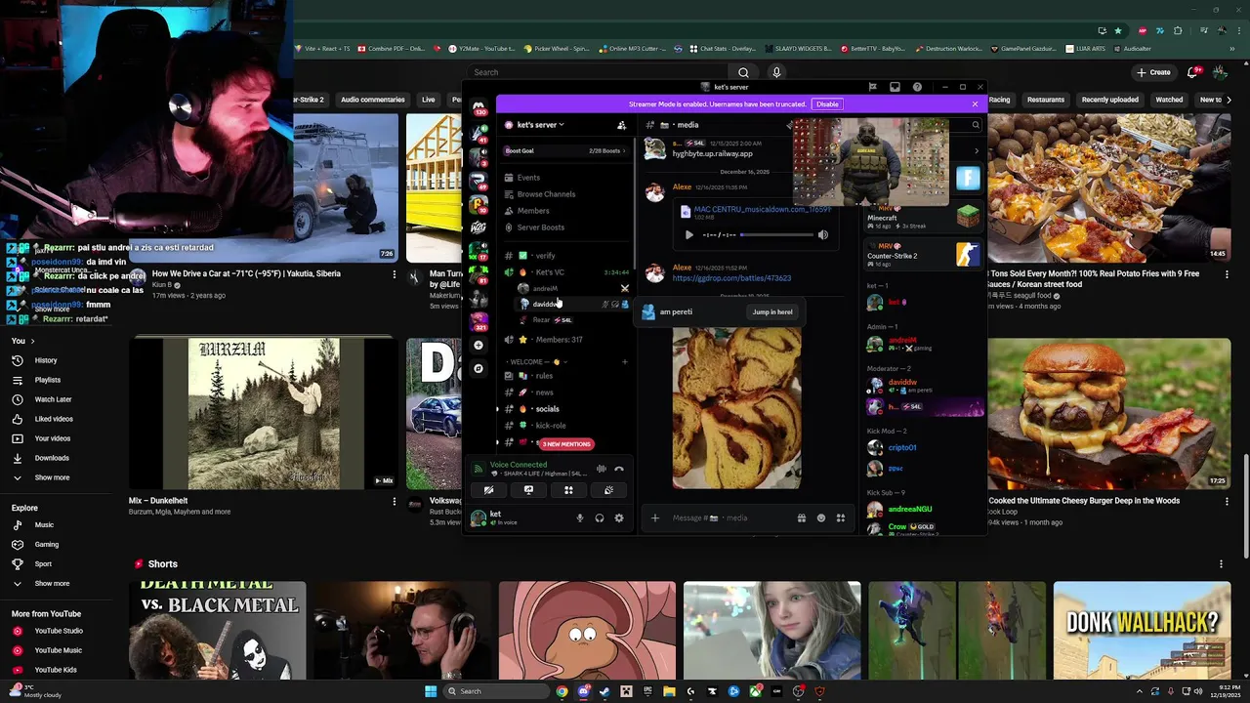The height and width of the screenshot is (703, 1250).
Task: Disable Streamer Mode in Discord banner
Action: tap(827, 104)
